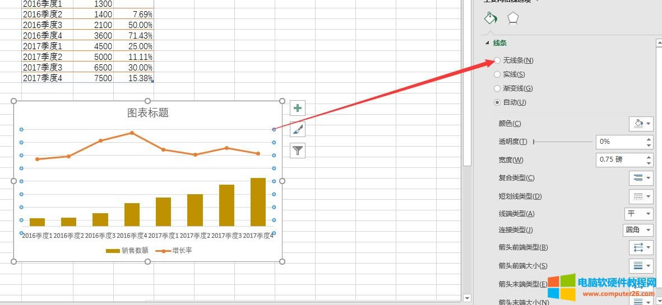Click the 2016季度1 bar in chart

[x=37, y=222]
